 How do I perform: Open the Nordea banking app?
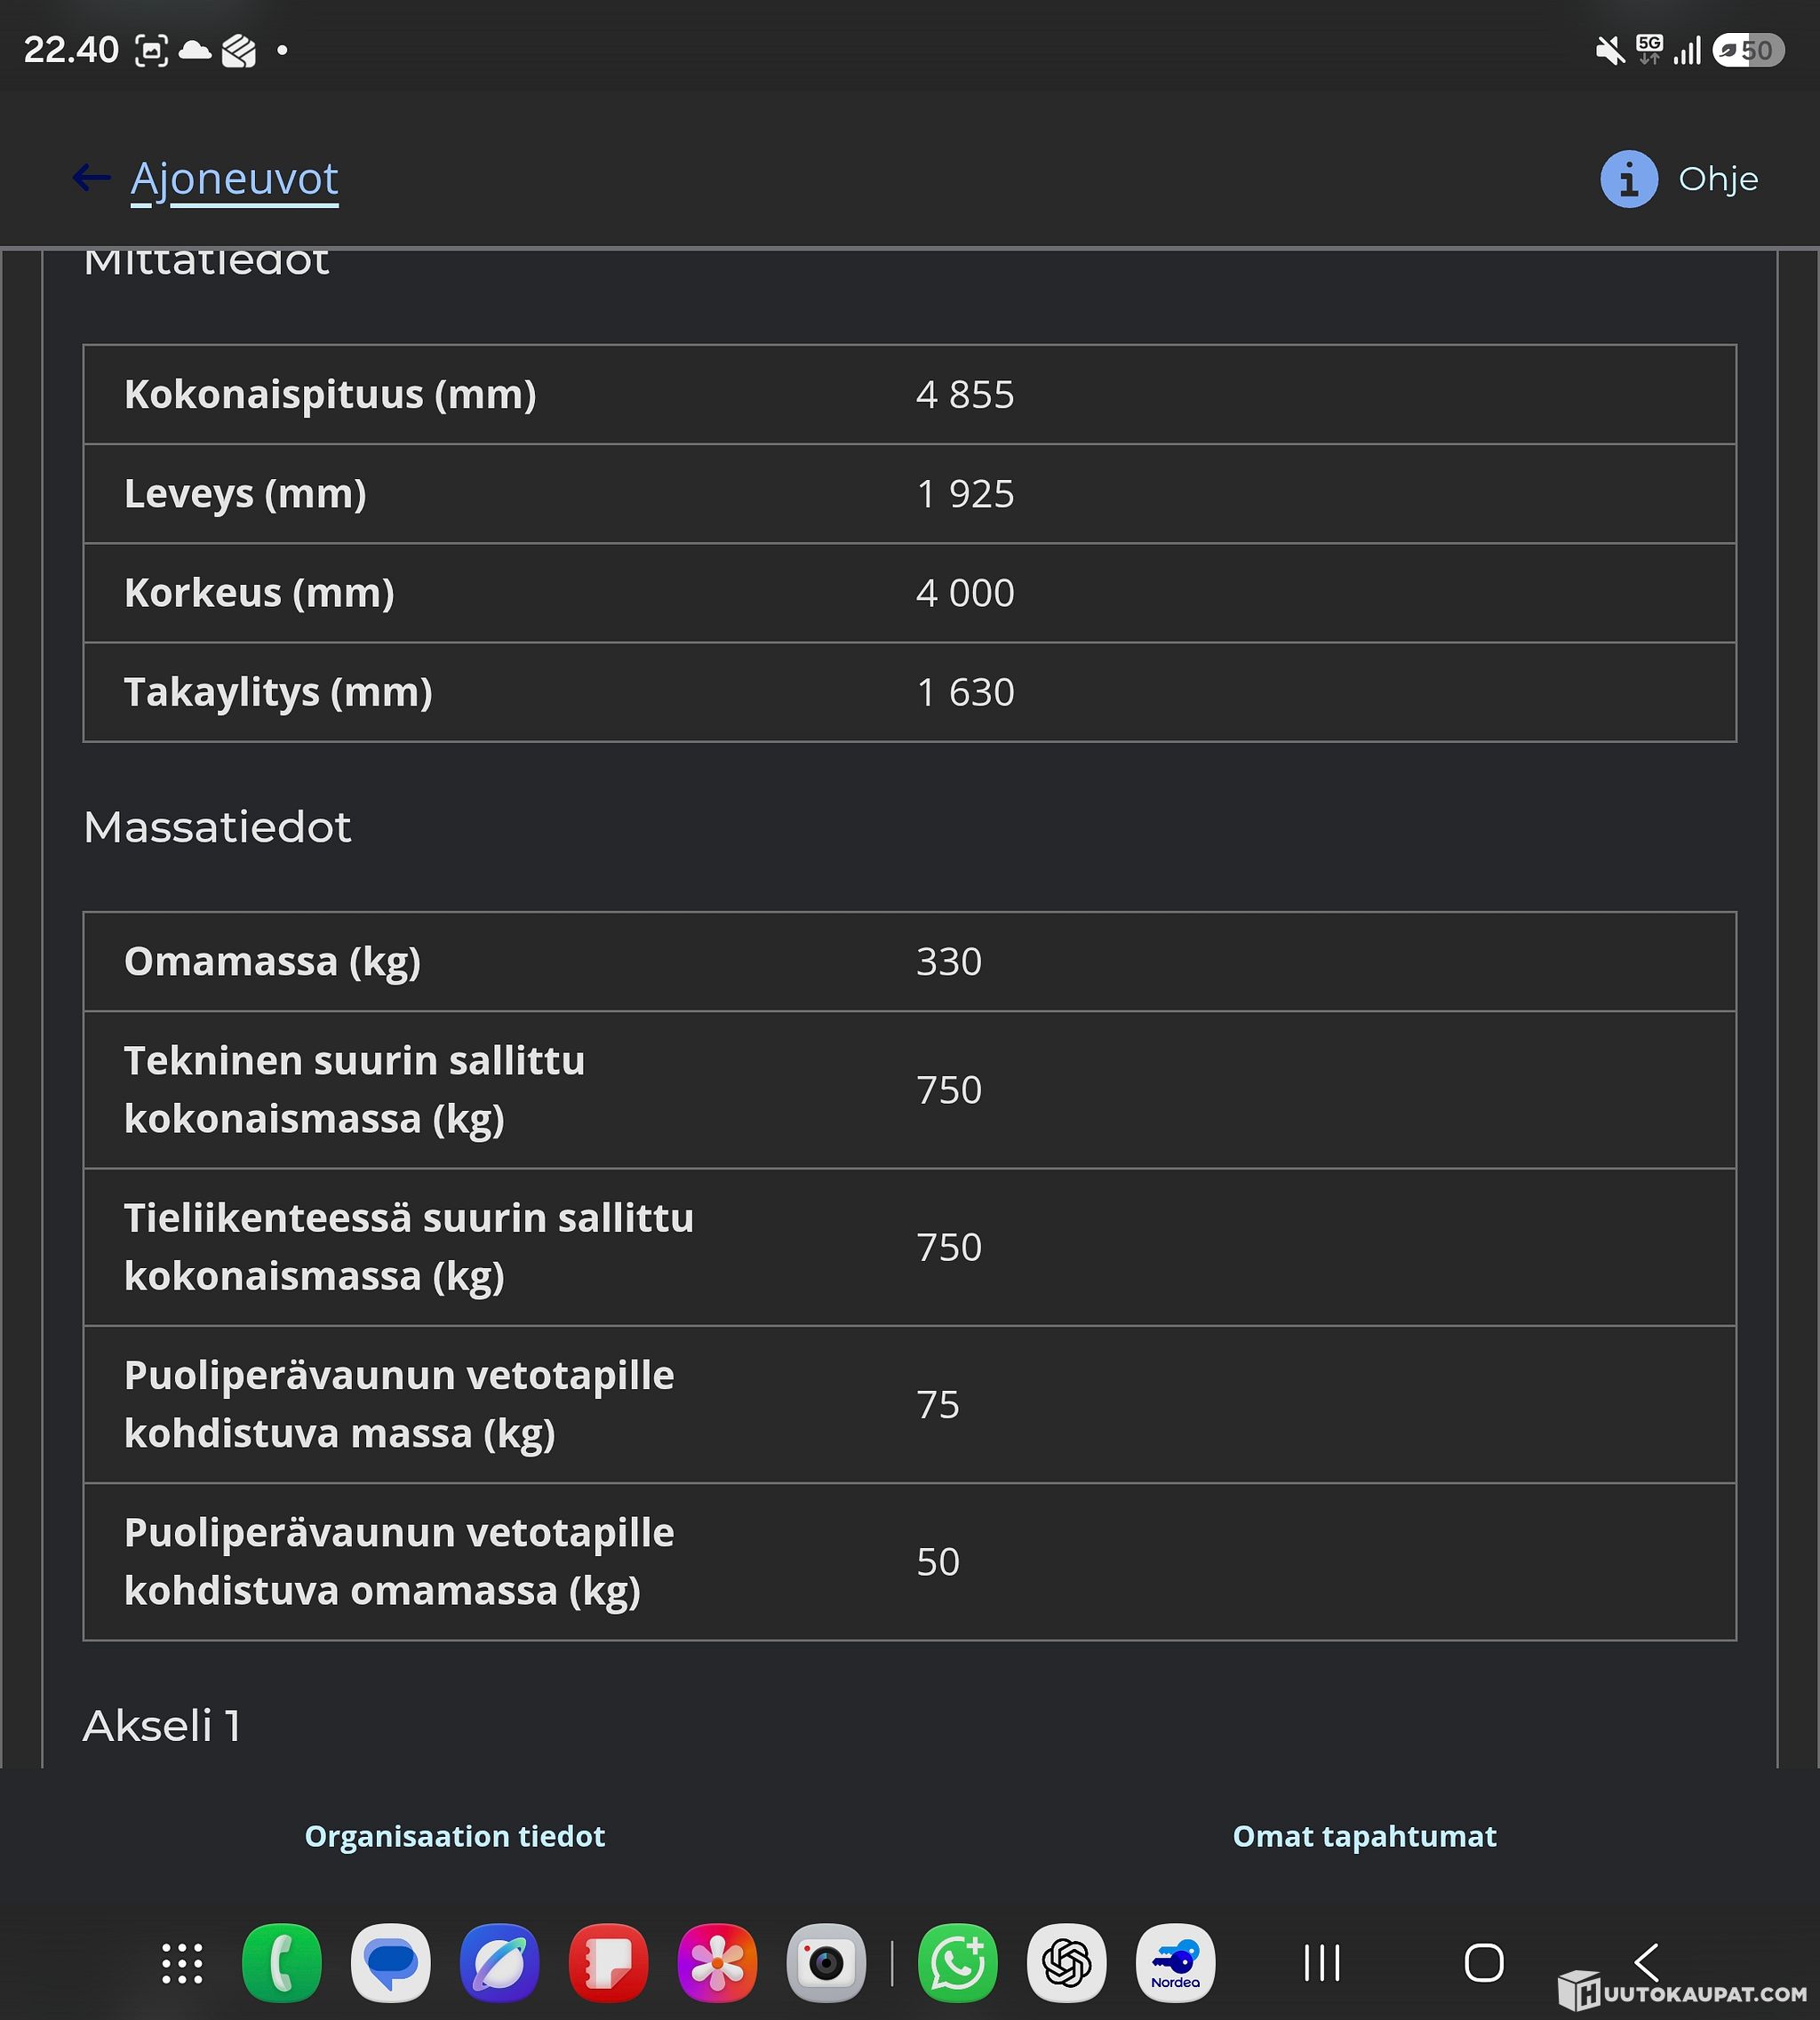click(x=1176, y=1963)
